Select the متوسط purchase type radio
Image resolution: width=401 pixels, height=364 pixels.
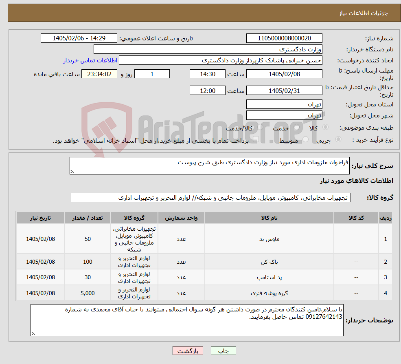pos(305,139)
